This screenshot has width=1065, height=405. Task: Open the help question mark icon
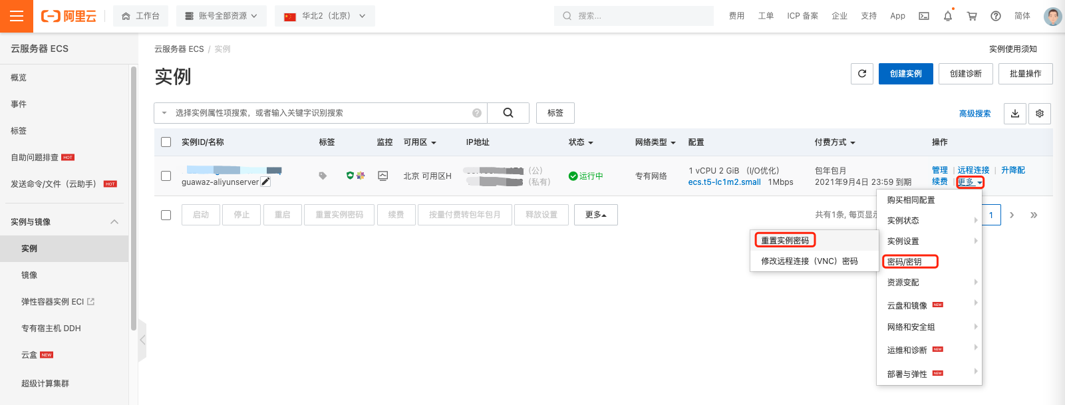[x=996, y=16]
